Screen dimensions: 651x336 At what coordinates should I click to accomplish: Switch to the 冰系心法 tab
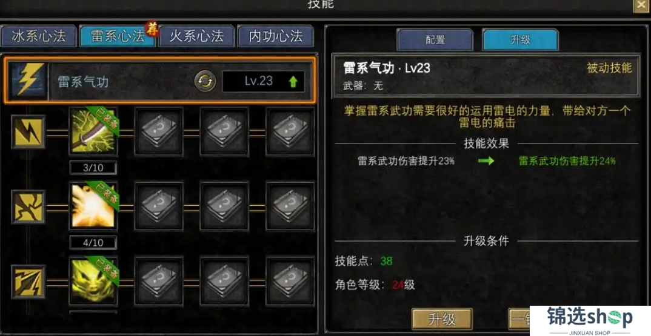[x=39, y=36]
